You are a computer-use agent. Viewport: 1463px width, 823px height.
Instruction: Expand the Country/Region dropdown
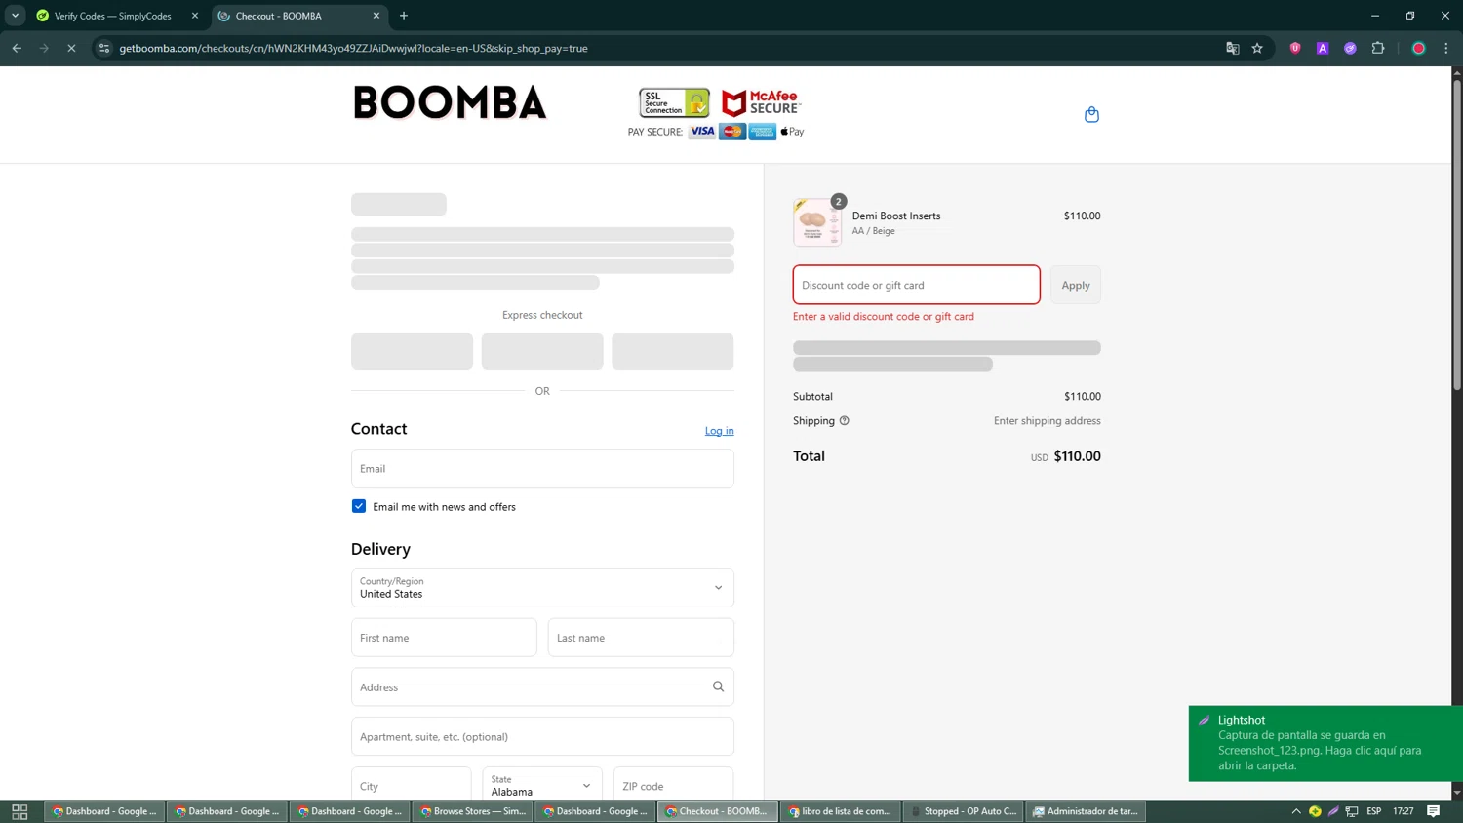[542, 588]
